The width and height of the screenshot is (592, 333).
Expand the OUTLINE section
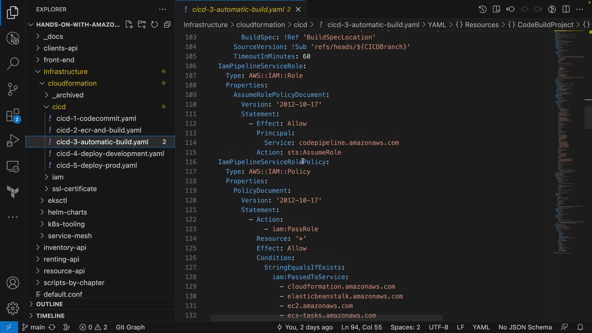pyautogui.click(x=49, y=304)
